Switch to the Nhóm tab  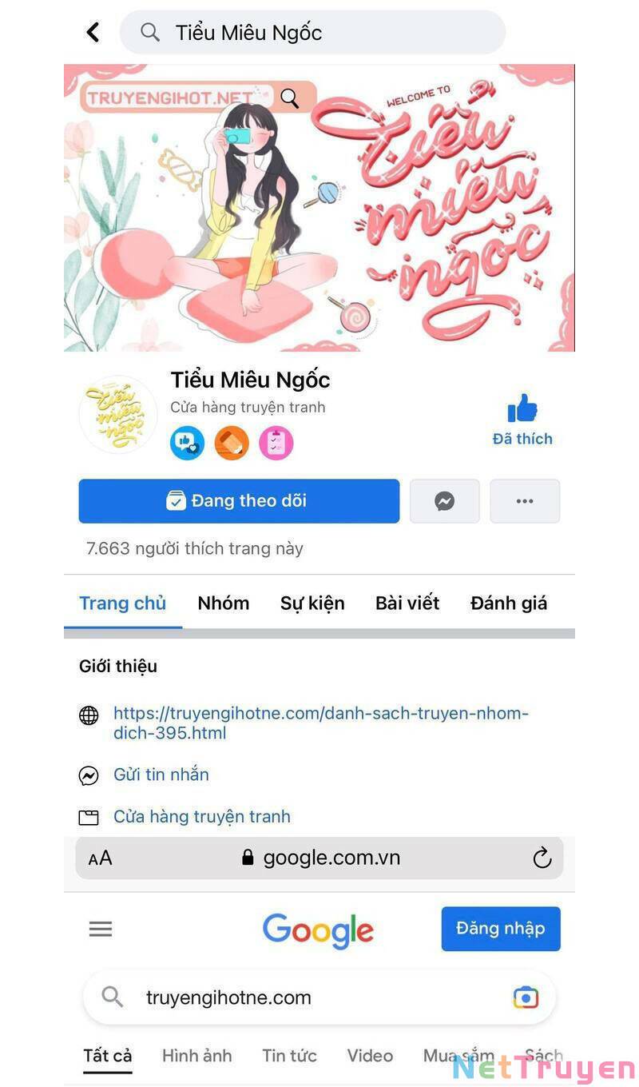[224, 603]
